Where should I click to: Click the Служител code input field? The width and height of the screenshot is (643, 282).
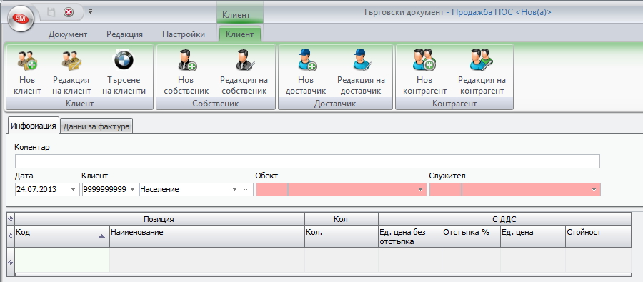(x=445, y=190)
